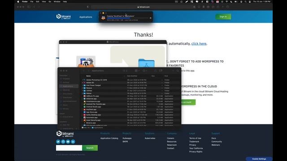Open Spotlight search in menu bar
Screen dimensions: 287x161
coord(245,2)
